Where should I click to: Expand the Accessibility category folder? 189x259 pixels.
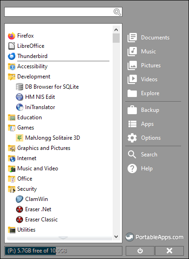click(x=12, y=66)
